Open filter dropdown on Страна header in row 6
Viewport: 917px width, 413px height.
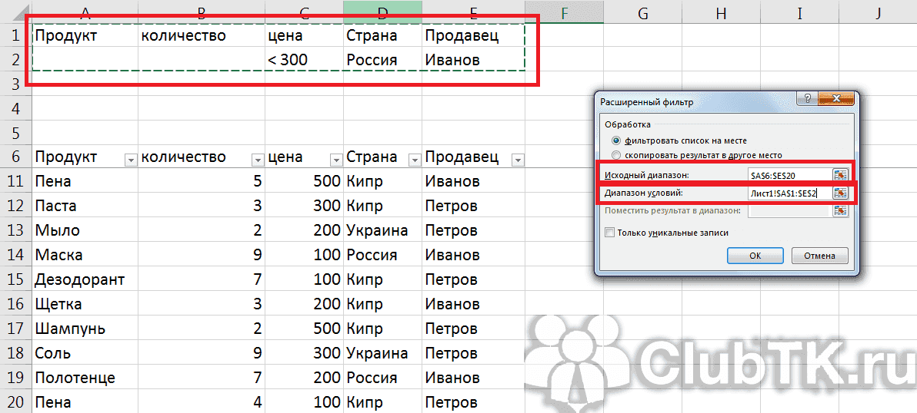pyautogui.click(x=415, y=160)
